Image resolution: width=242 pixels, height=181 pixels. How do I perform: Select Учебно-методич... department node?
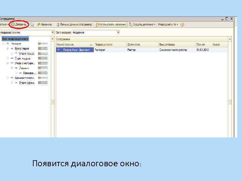[x=25, y=63]
